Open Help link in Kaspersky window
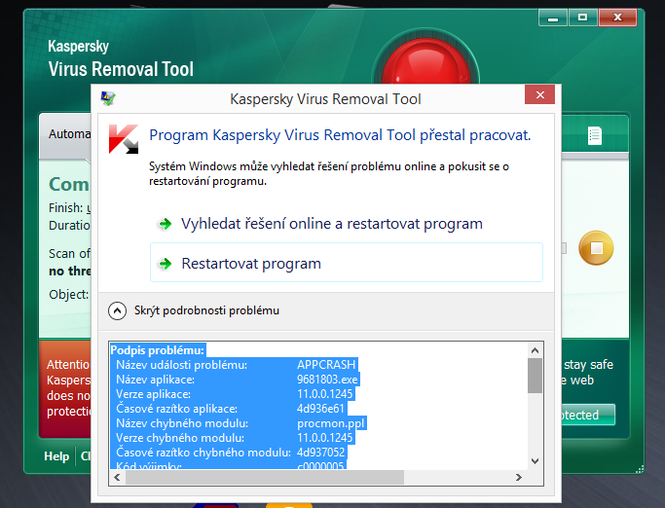This screenshot has width=665, height=508. point(56,456)
